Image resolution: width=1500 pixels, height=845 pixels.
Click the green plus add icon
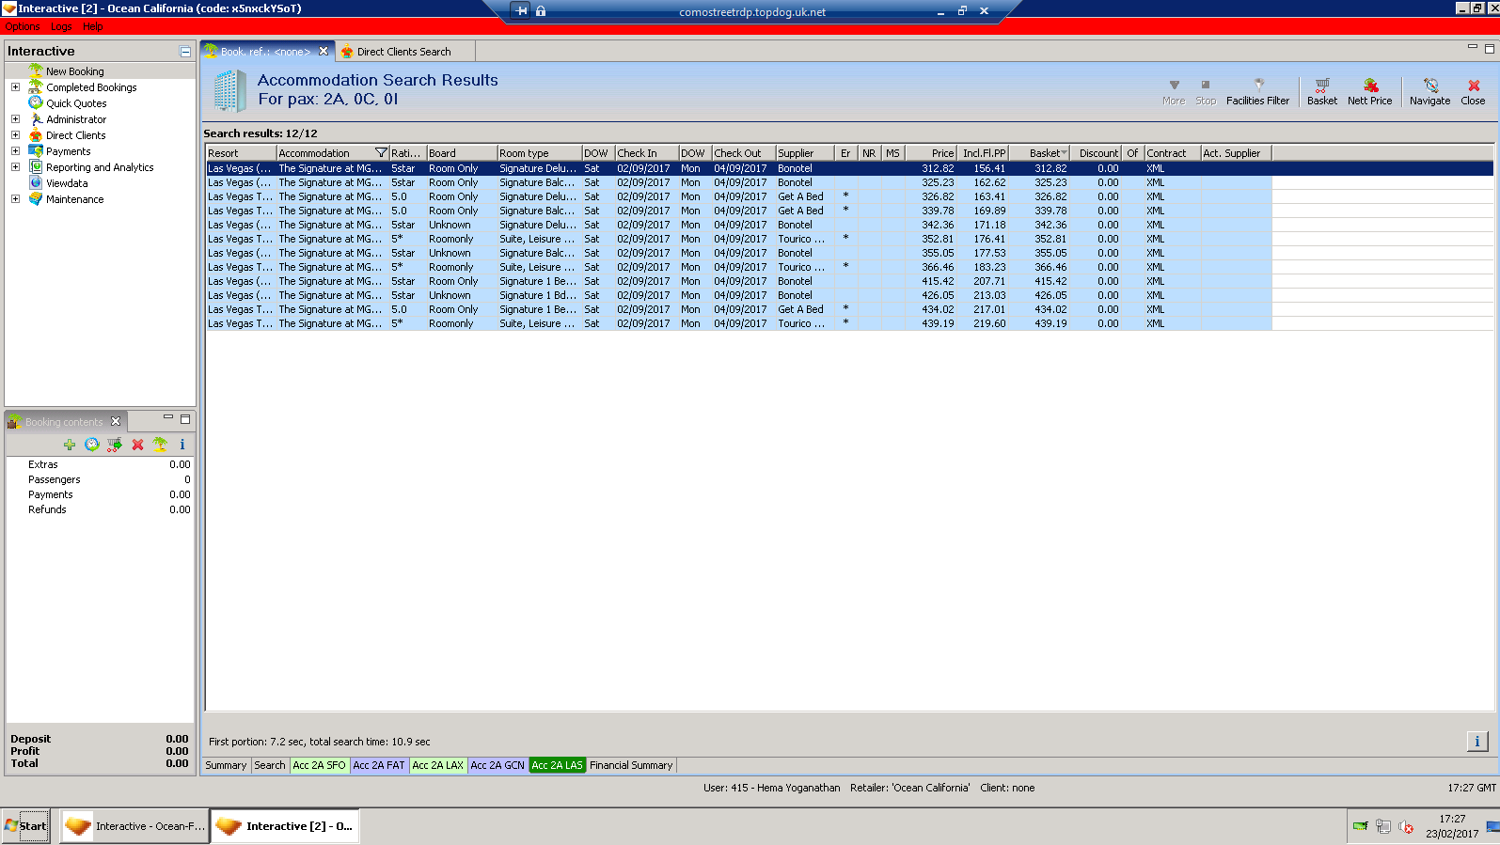pyautogui.click(x=70, y=445)
